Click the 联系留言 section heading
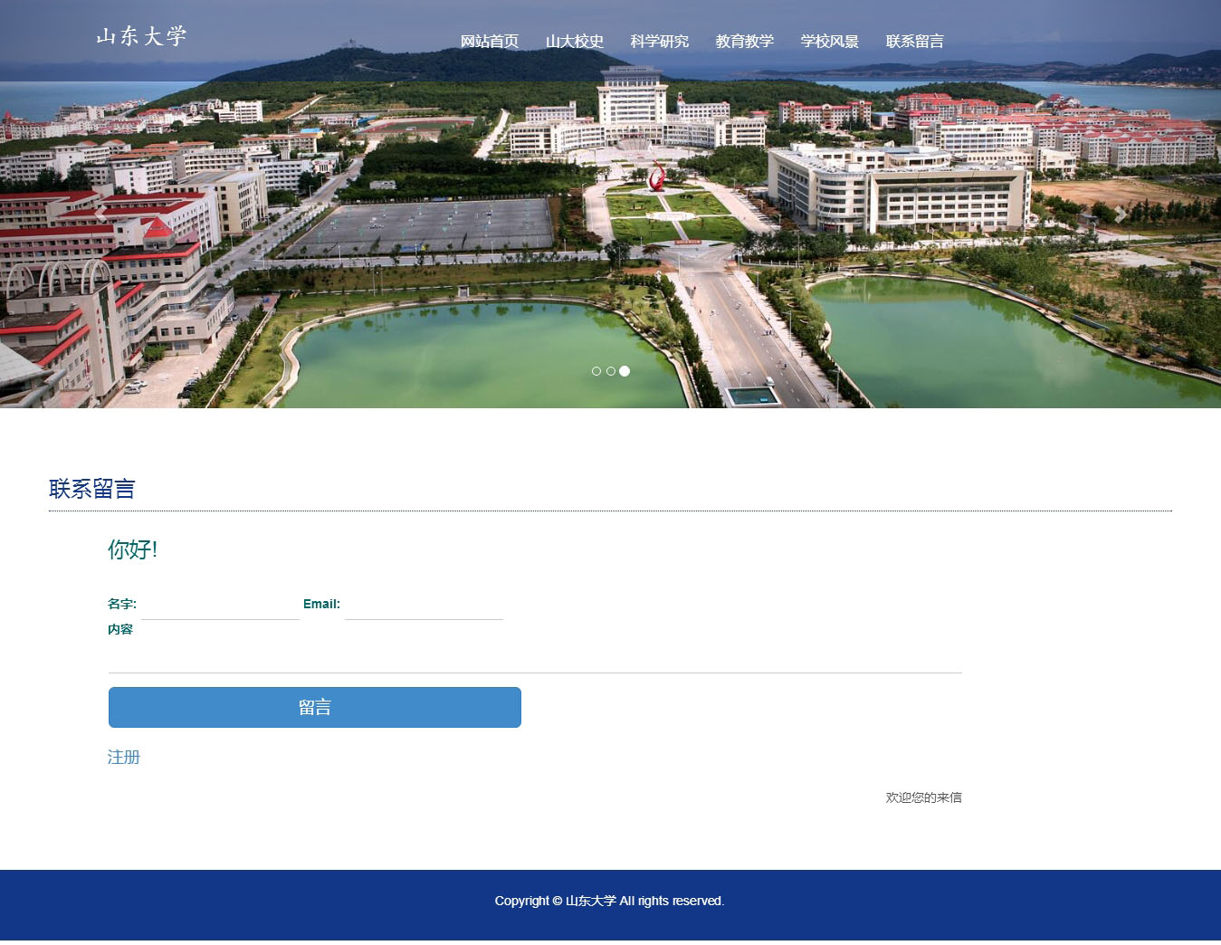The height and width of the screenshot is (945, 1221). pyautogui.click(x=92, y=489)
